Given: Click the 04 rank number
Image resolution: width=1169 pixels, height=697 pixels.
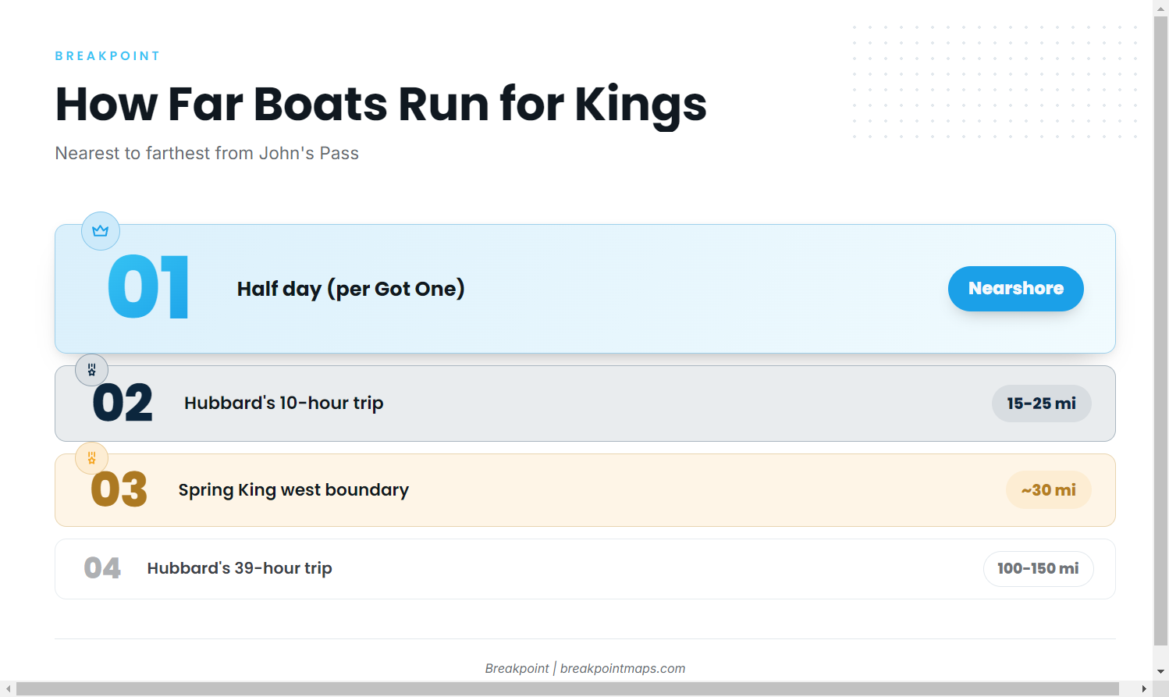Looking at the screenshot, I should point(102,568).
